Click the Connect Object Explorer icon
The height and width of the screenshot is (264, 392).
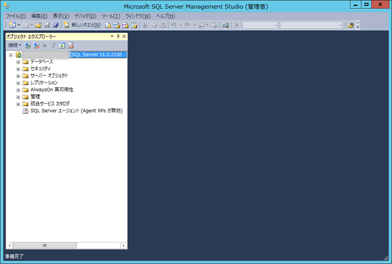(27, 45)
